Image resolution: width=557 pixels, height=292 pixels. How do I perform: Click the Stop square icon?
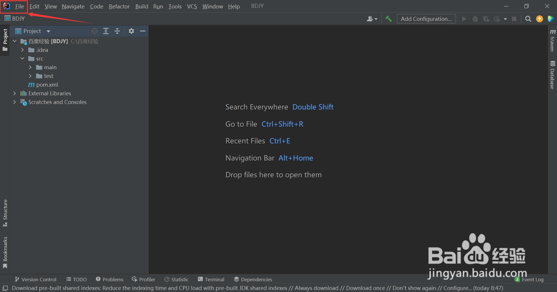[x=514, y=19]
